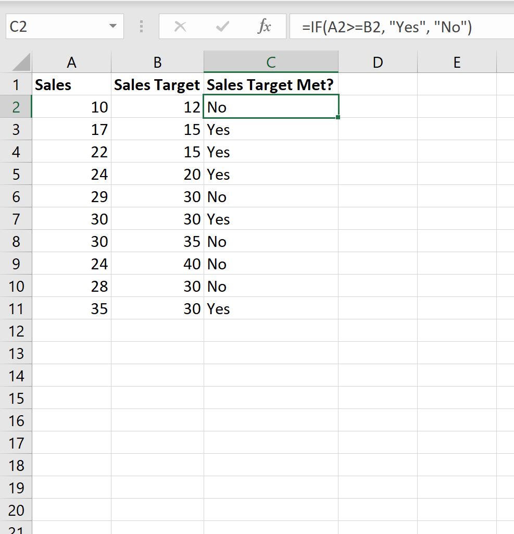Screen dimensions: 514x534
Task: Select row 12 header
Action: [x=16, y=331]
